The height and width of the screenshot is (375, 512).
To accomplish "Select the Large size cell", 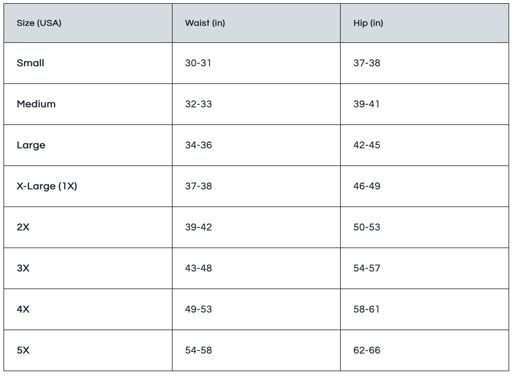I will 31,145.
